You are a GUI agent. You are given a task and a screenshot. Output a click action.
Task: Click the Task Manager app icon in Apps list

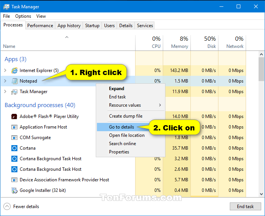click(x=14, y=92)
